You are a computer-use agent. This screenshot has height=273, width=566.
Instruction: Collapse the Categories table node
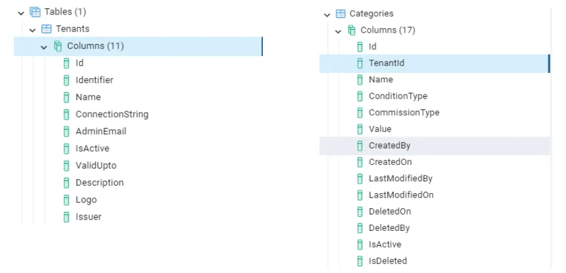[x=326, y=14]
